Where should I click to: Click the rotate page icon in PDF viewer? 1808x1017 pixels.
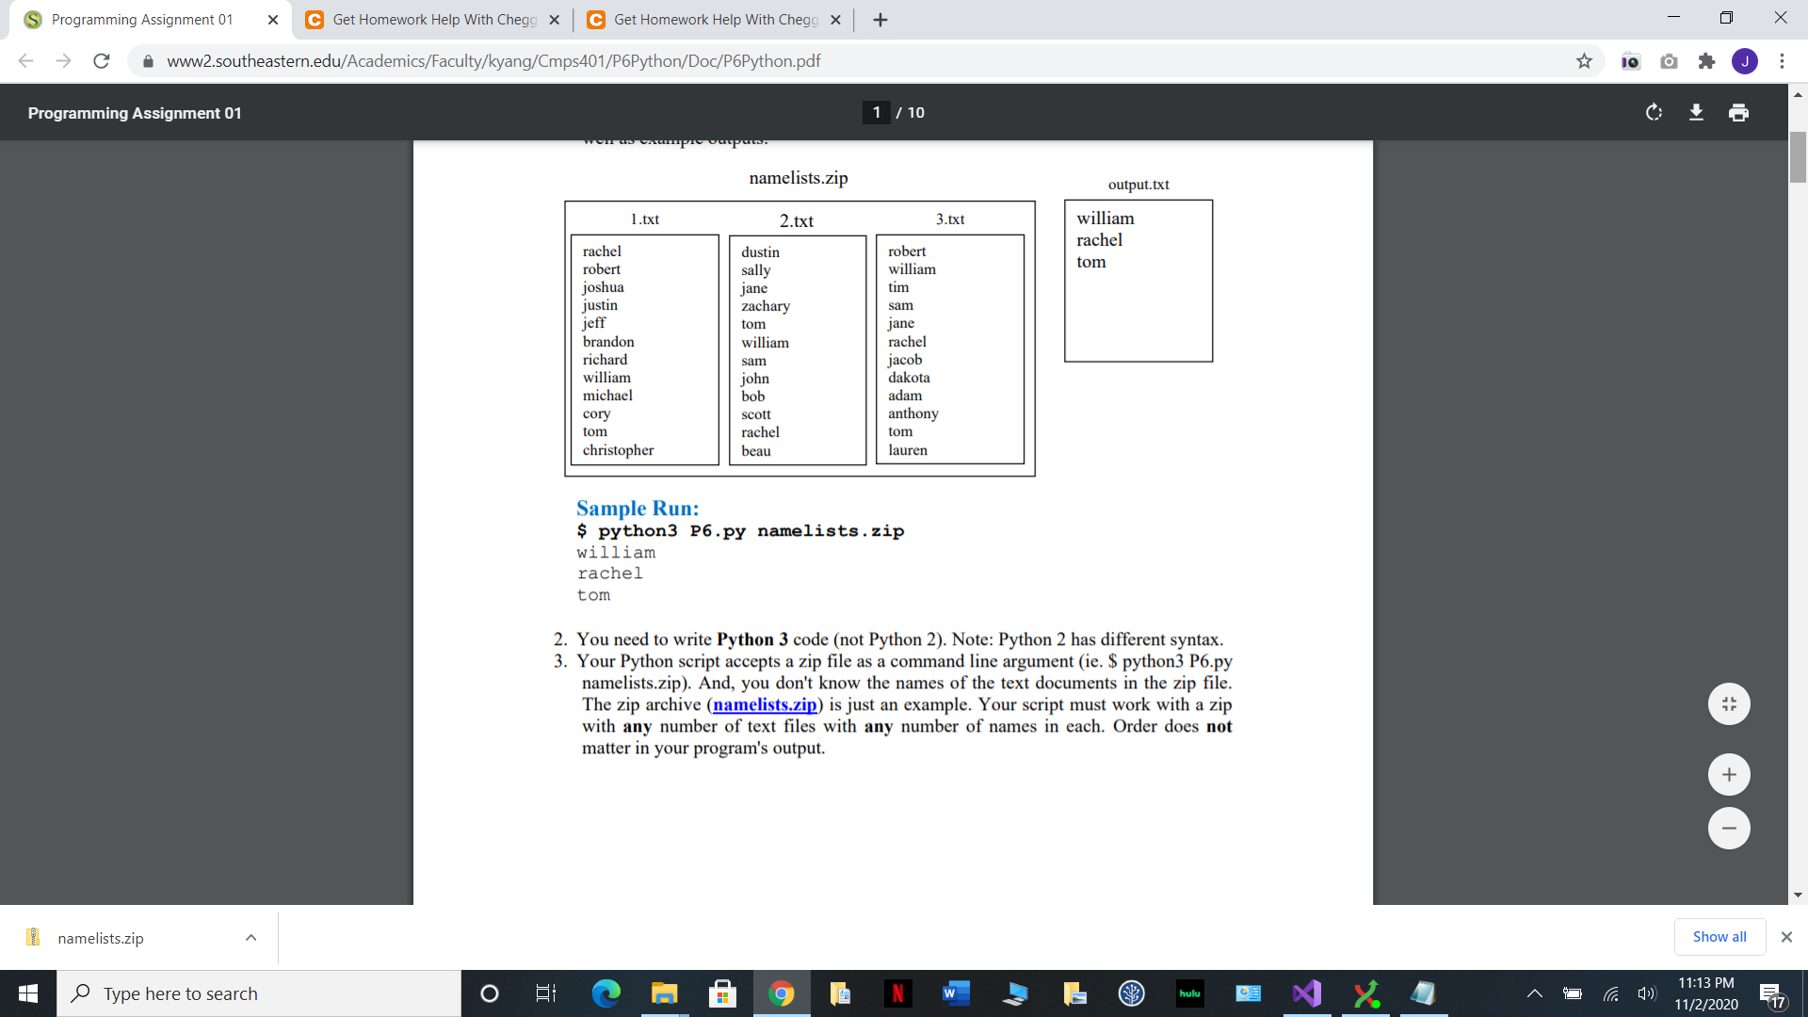click(1655, 112)
